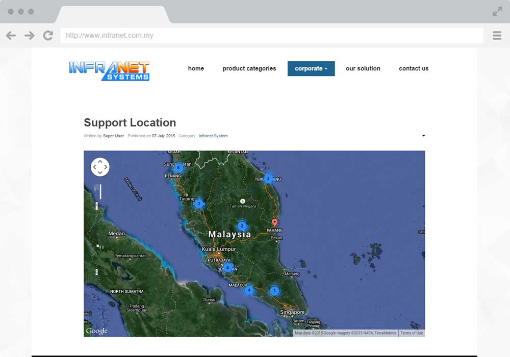Click the Singapore label on the map
This screenshot has height=357, width=510.
coord(292,312)
